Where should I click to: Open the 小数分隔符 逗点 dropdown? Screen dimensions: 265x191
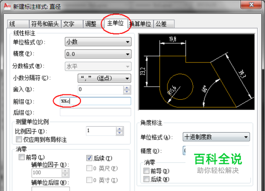click(104, 78)
